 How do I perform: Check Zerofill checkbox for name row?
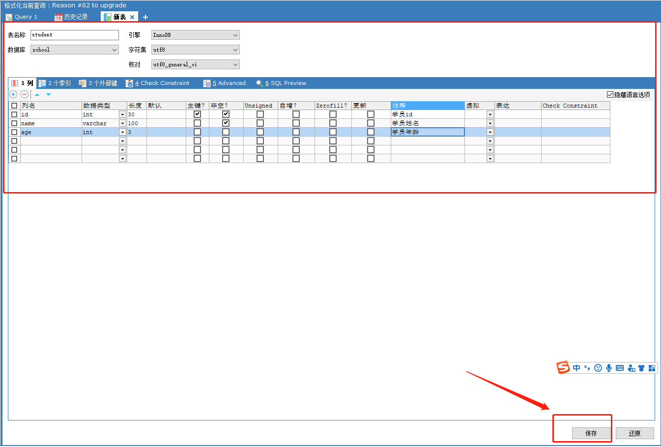pos(333,123)
